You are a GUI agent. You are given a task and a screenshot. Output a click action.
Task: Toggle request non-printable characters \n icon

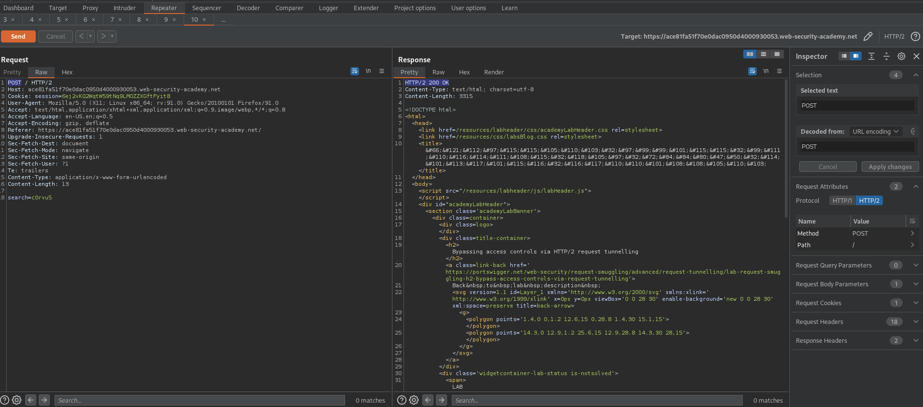(x=368, y=71)
